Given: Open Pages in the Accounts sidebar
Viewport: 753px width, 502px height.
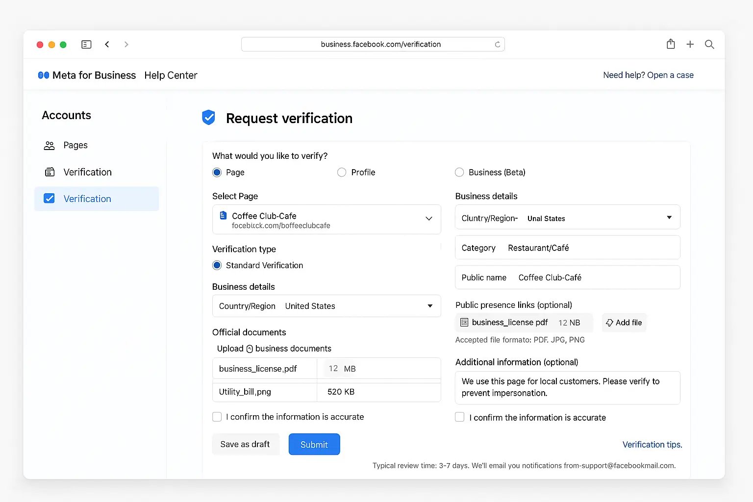Looking at the screenshot, I should pos(75,146).
